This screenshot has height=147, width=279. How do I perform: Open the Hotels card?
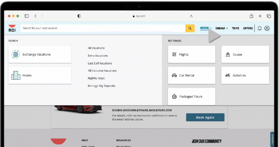[x=40, y=75]
